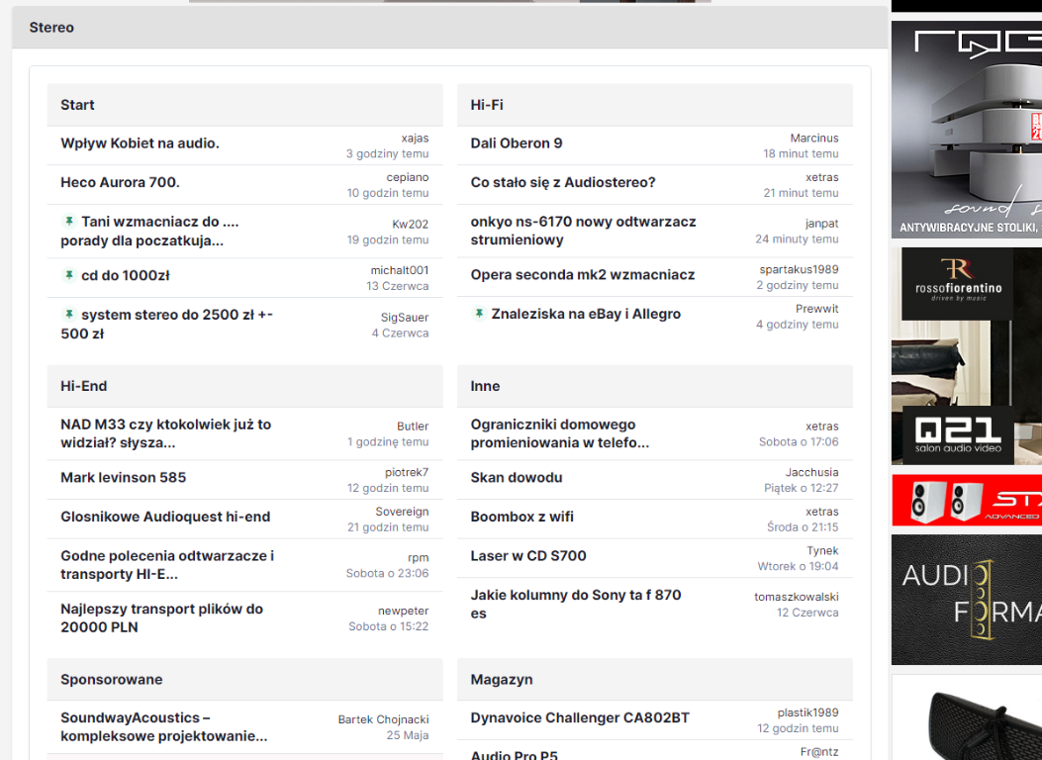Click timestamp Sobota o 23:06
The image size is (1042, 760).
tap(387, 573)
